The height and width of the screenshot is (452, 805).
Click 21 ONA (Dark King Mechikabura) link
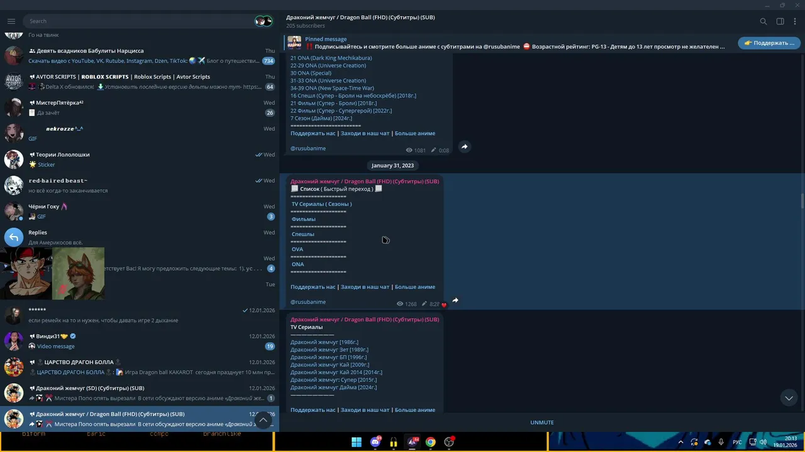pyautogui.click(x=331, y=58)
